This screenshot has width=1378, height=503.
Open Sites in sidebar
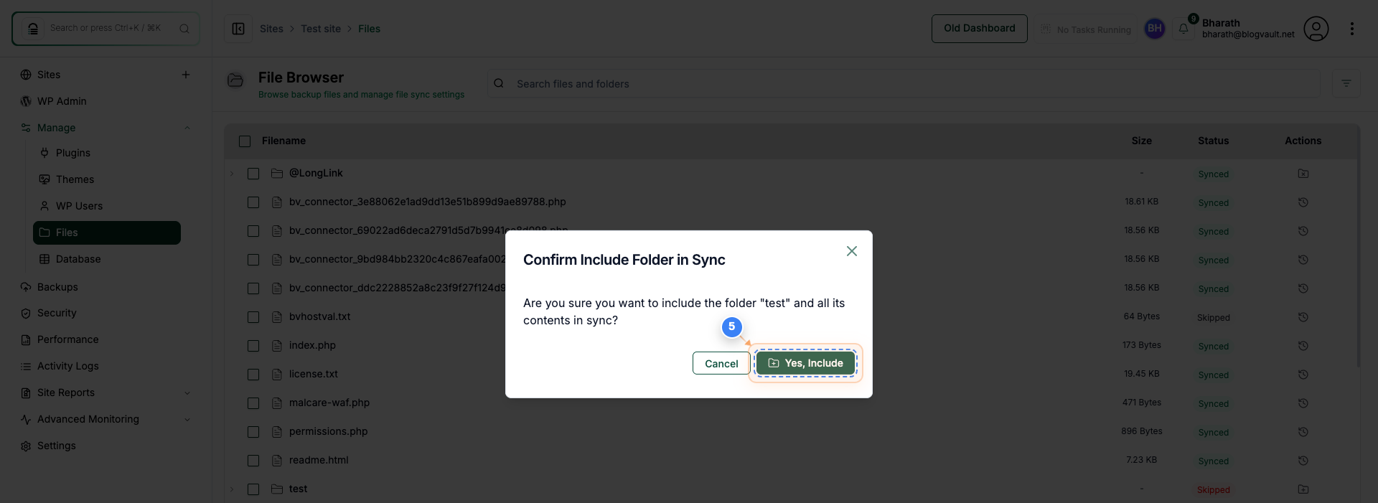(x=49, y=75)
